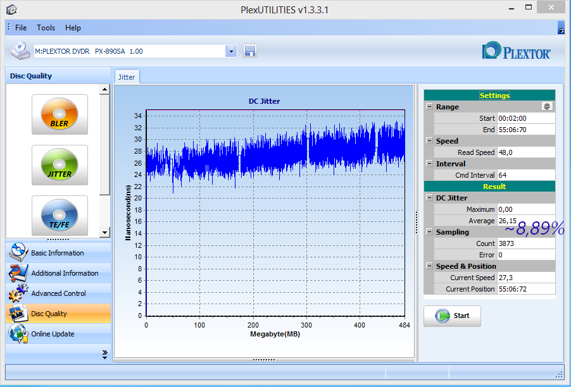
Task: Collapse the Interval settings group
Action: coord(430,163)
